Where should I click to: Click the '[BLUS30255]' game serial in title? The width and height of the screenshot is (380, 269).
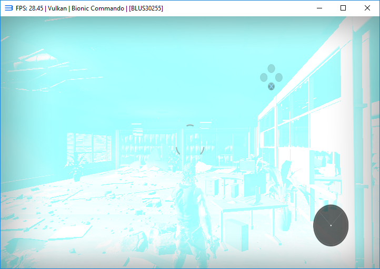point(146,8)
